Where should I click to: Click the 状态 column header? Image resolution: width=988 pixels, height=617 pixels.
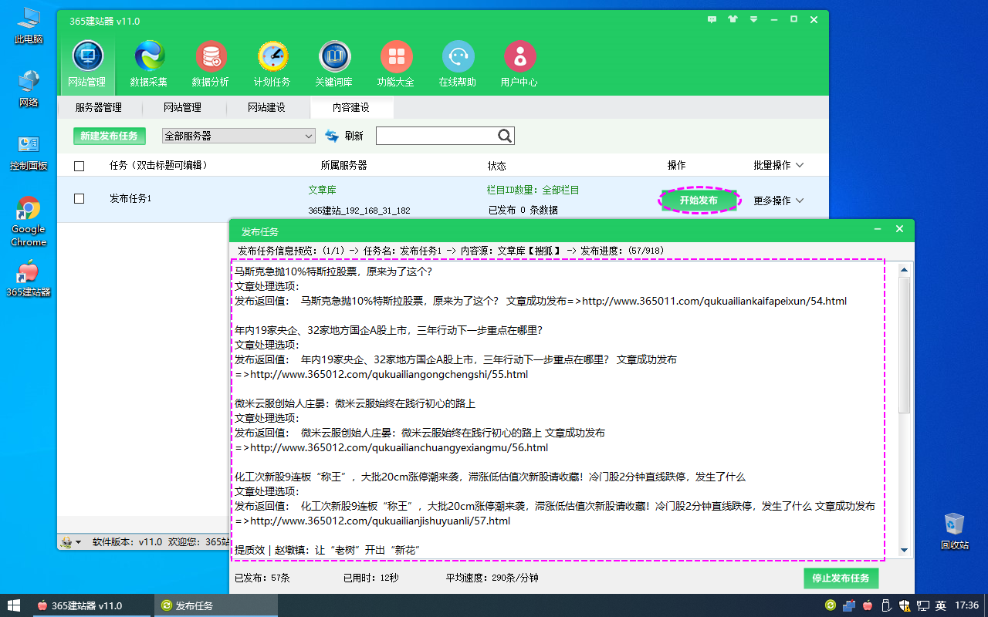tap(497, 166)
